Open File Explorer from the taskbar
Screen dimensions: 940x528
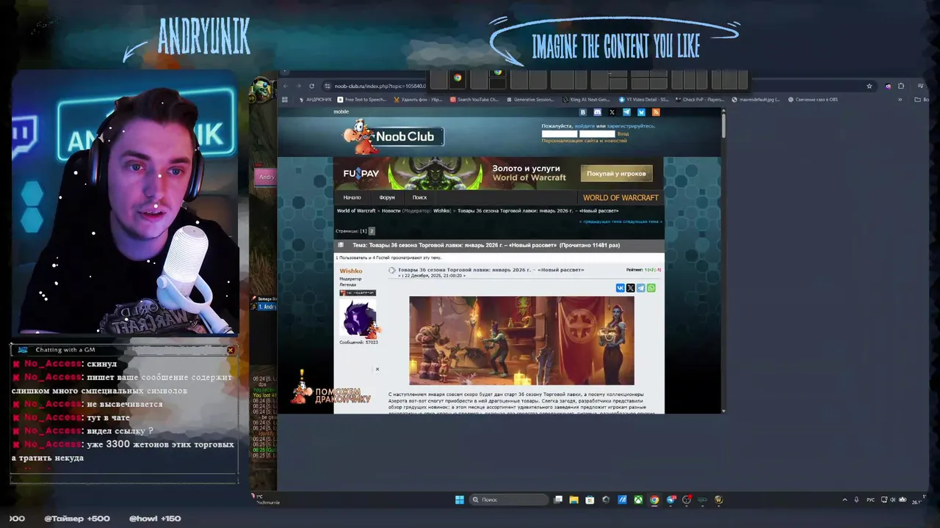pyautogui.click(x=574, y=499)
